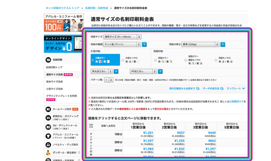The width and height of the screenshot is (271, 161).
Task: Open the 用紙の種類 dropdown
Action: click(x=122, y=44)
